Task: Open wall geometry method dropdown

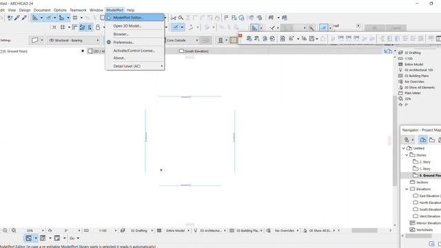Action: (x=41, y=40)
